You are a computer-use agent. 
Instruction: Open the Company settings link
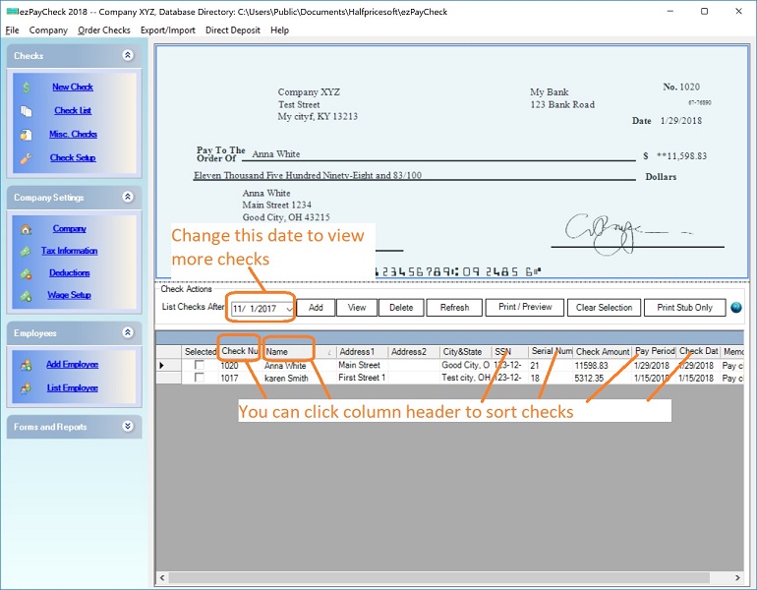[70, 229]
